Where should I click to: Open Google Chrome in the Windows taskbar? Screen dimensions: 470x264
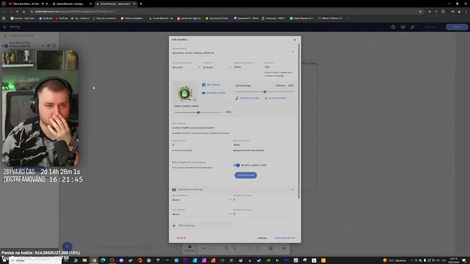[94, 260]
